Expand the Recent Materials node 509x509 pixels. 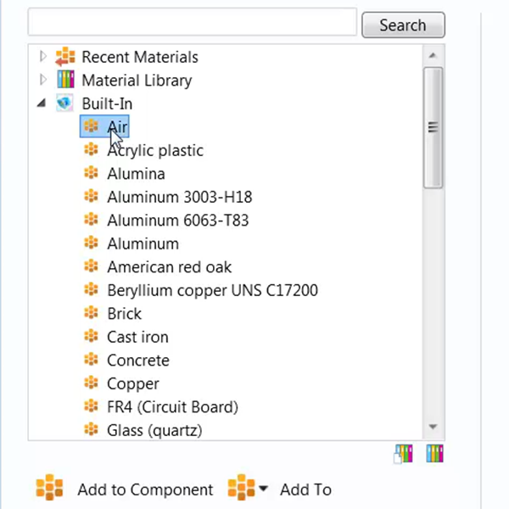[43, 58]
